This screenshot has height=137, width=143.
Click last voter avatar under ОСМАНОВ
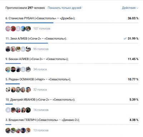pos(28,90)
